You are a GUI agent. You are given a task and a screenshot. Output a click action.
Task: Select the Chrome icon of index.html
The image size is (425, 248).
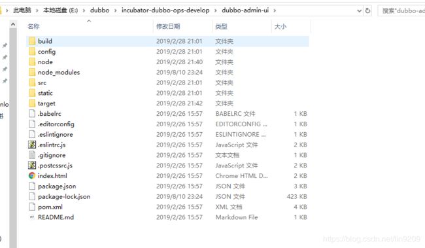click(32, 175)
